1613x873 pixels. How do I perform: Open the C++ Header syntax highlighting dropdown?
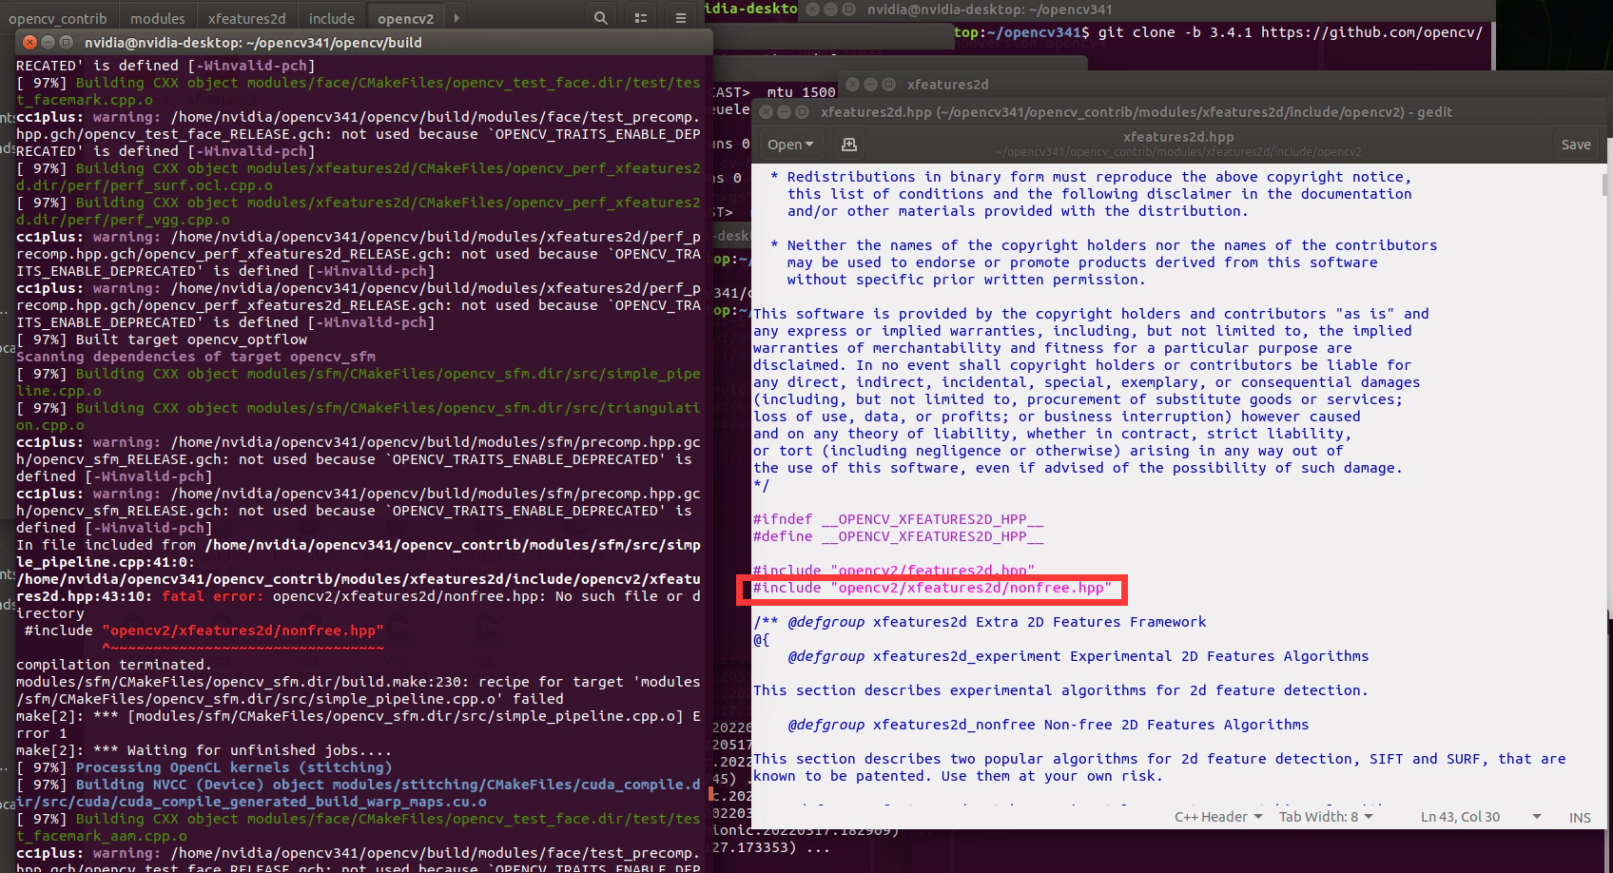[1218, 816]
